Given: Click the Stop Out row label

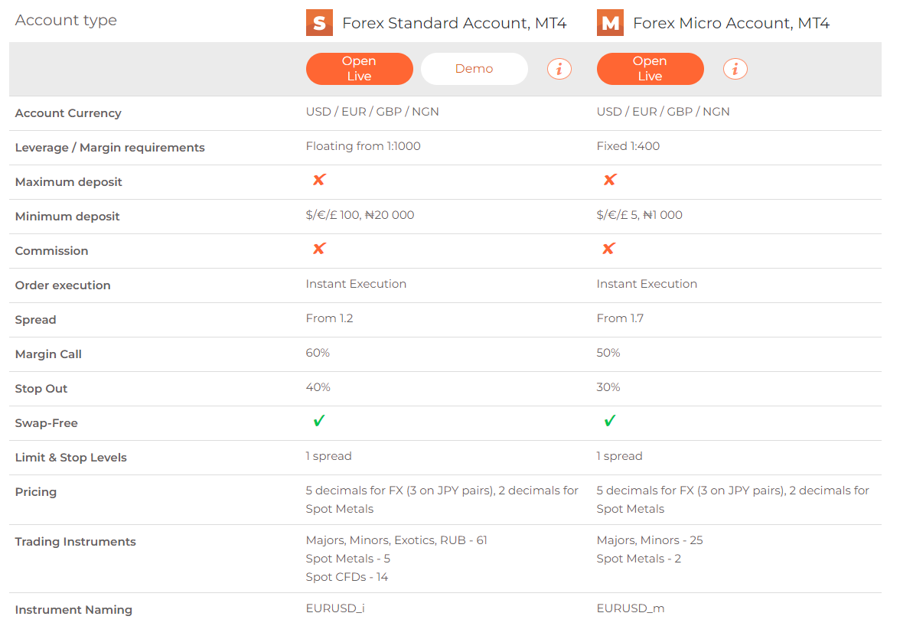Looking at the screenshot, I should (41, 389).
